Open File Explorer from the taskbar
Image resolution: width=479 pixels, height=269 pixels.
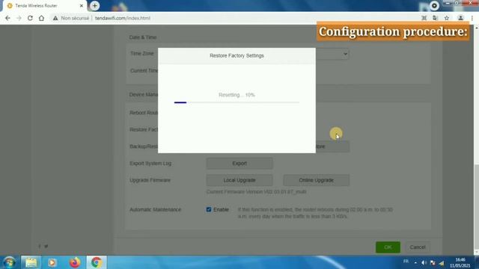click(31, 262)
